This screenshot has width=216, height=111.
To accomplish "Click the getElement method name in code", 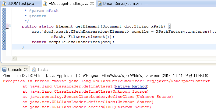I will [87, 26].
